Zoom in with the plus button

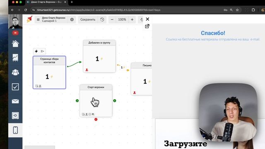tap(132, 19)
